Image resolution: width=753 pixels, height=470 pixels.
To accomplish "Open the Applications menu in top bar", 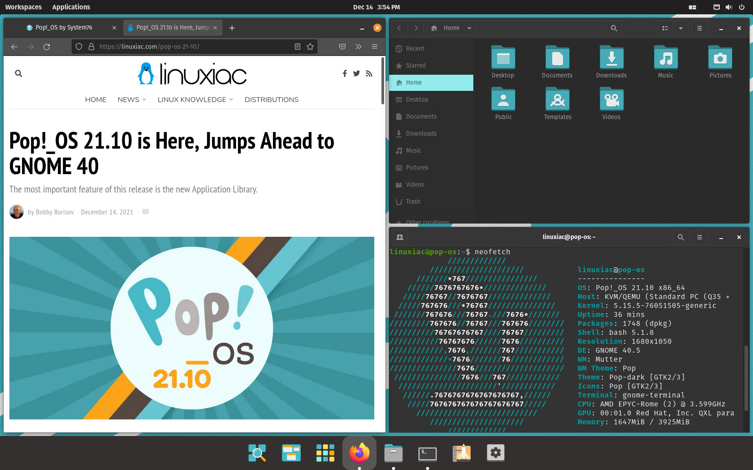I will (x=71, y=7).
